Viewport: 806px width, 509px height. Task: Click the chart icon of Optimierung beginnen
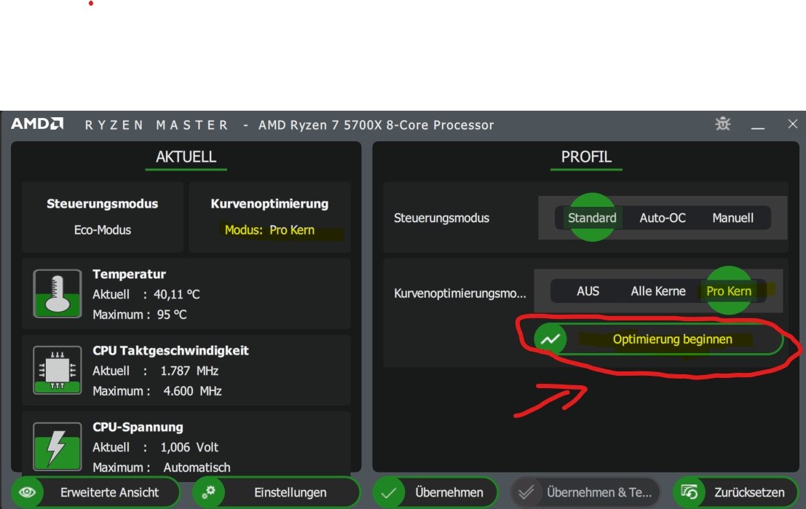point(550,339)
